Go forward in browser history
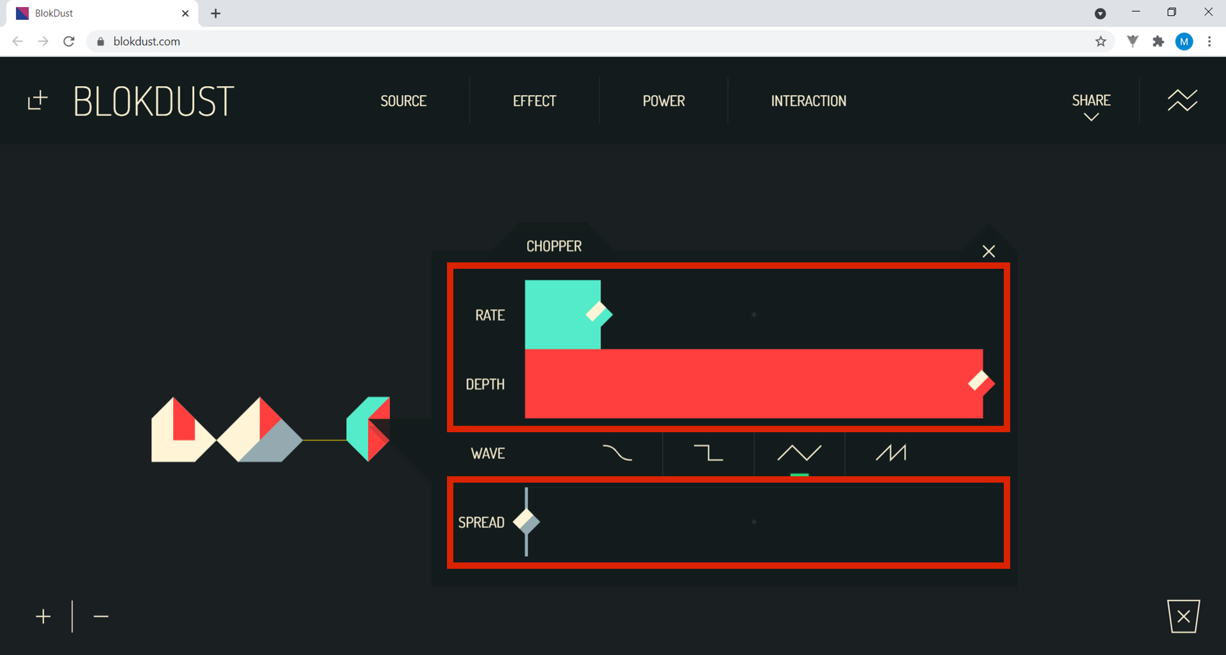This screenshot has height=655, width=1226. 43,41
